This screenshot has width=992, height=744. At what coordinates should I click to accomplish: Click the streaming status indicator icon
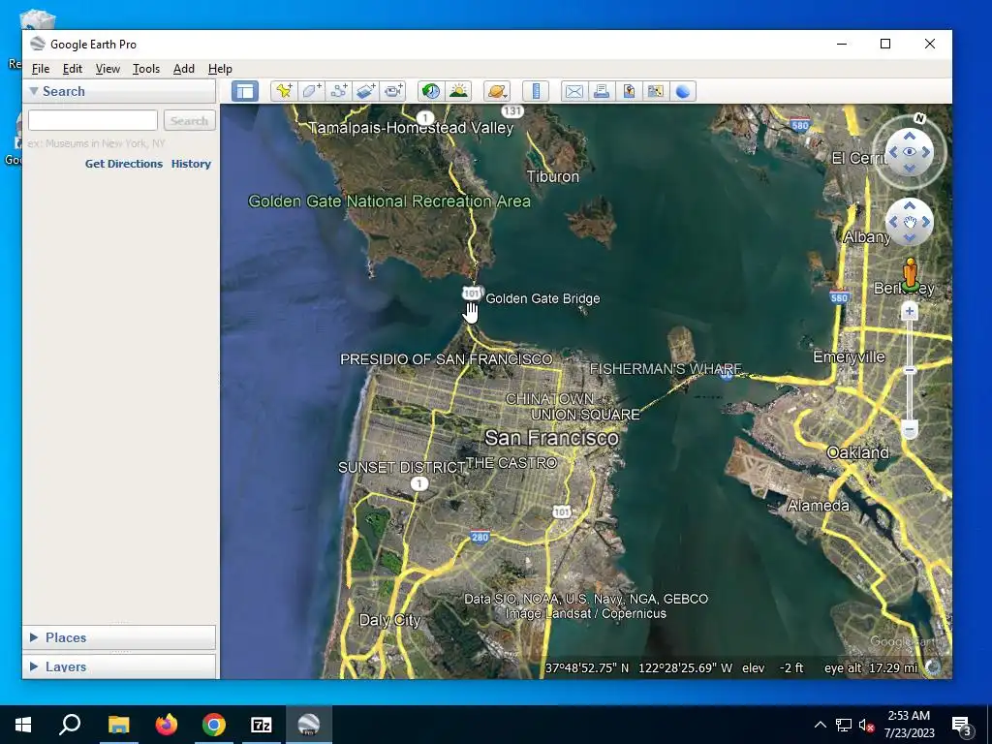(934, 667)
